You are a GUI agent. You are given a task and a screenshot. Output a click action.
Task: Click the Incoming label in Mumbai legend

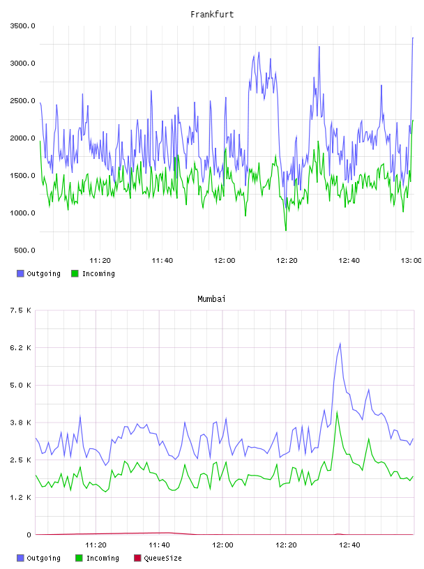coord(103,558)
